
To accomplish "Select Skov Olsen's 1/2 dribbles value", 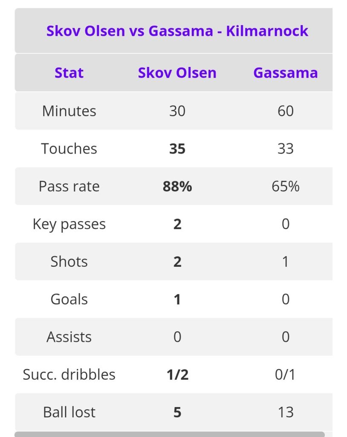I will (177, 375).
